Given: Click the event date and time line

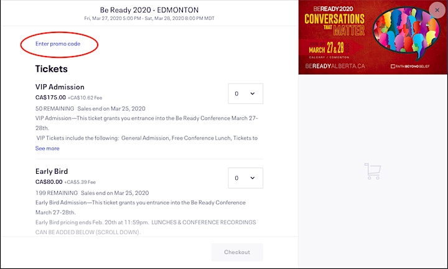Looking at the screenshot, I should 149,18.
